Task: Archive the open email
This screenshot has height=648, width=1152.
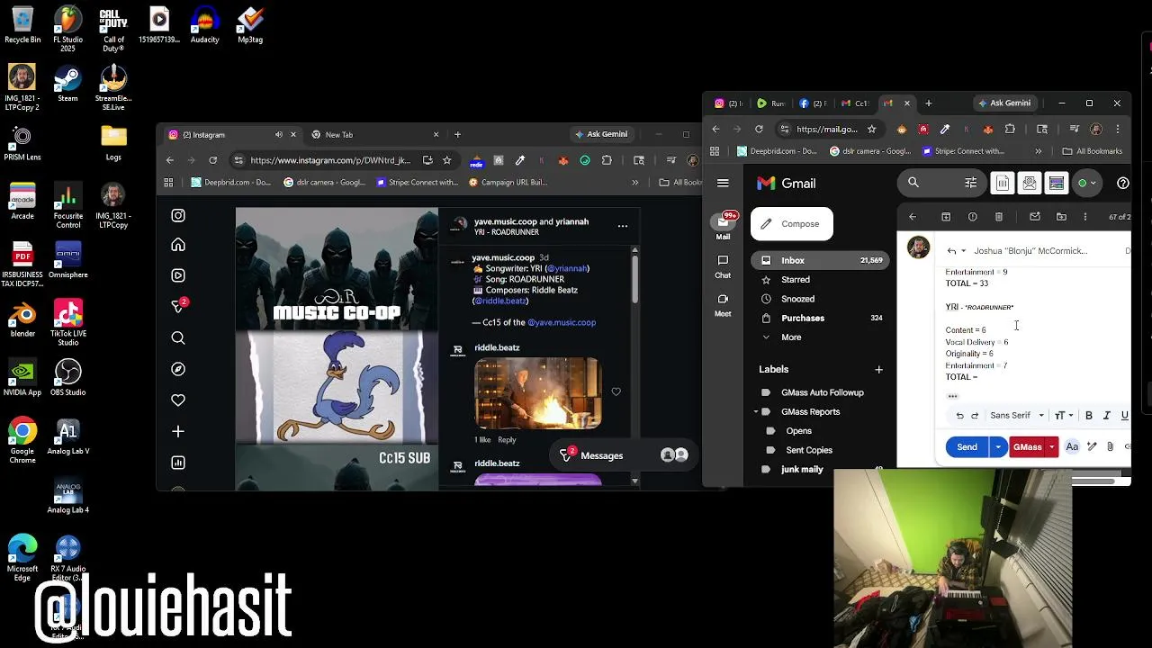Action: click(x=946, y=217)
